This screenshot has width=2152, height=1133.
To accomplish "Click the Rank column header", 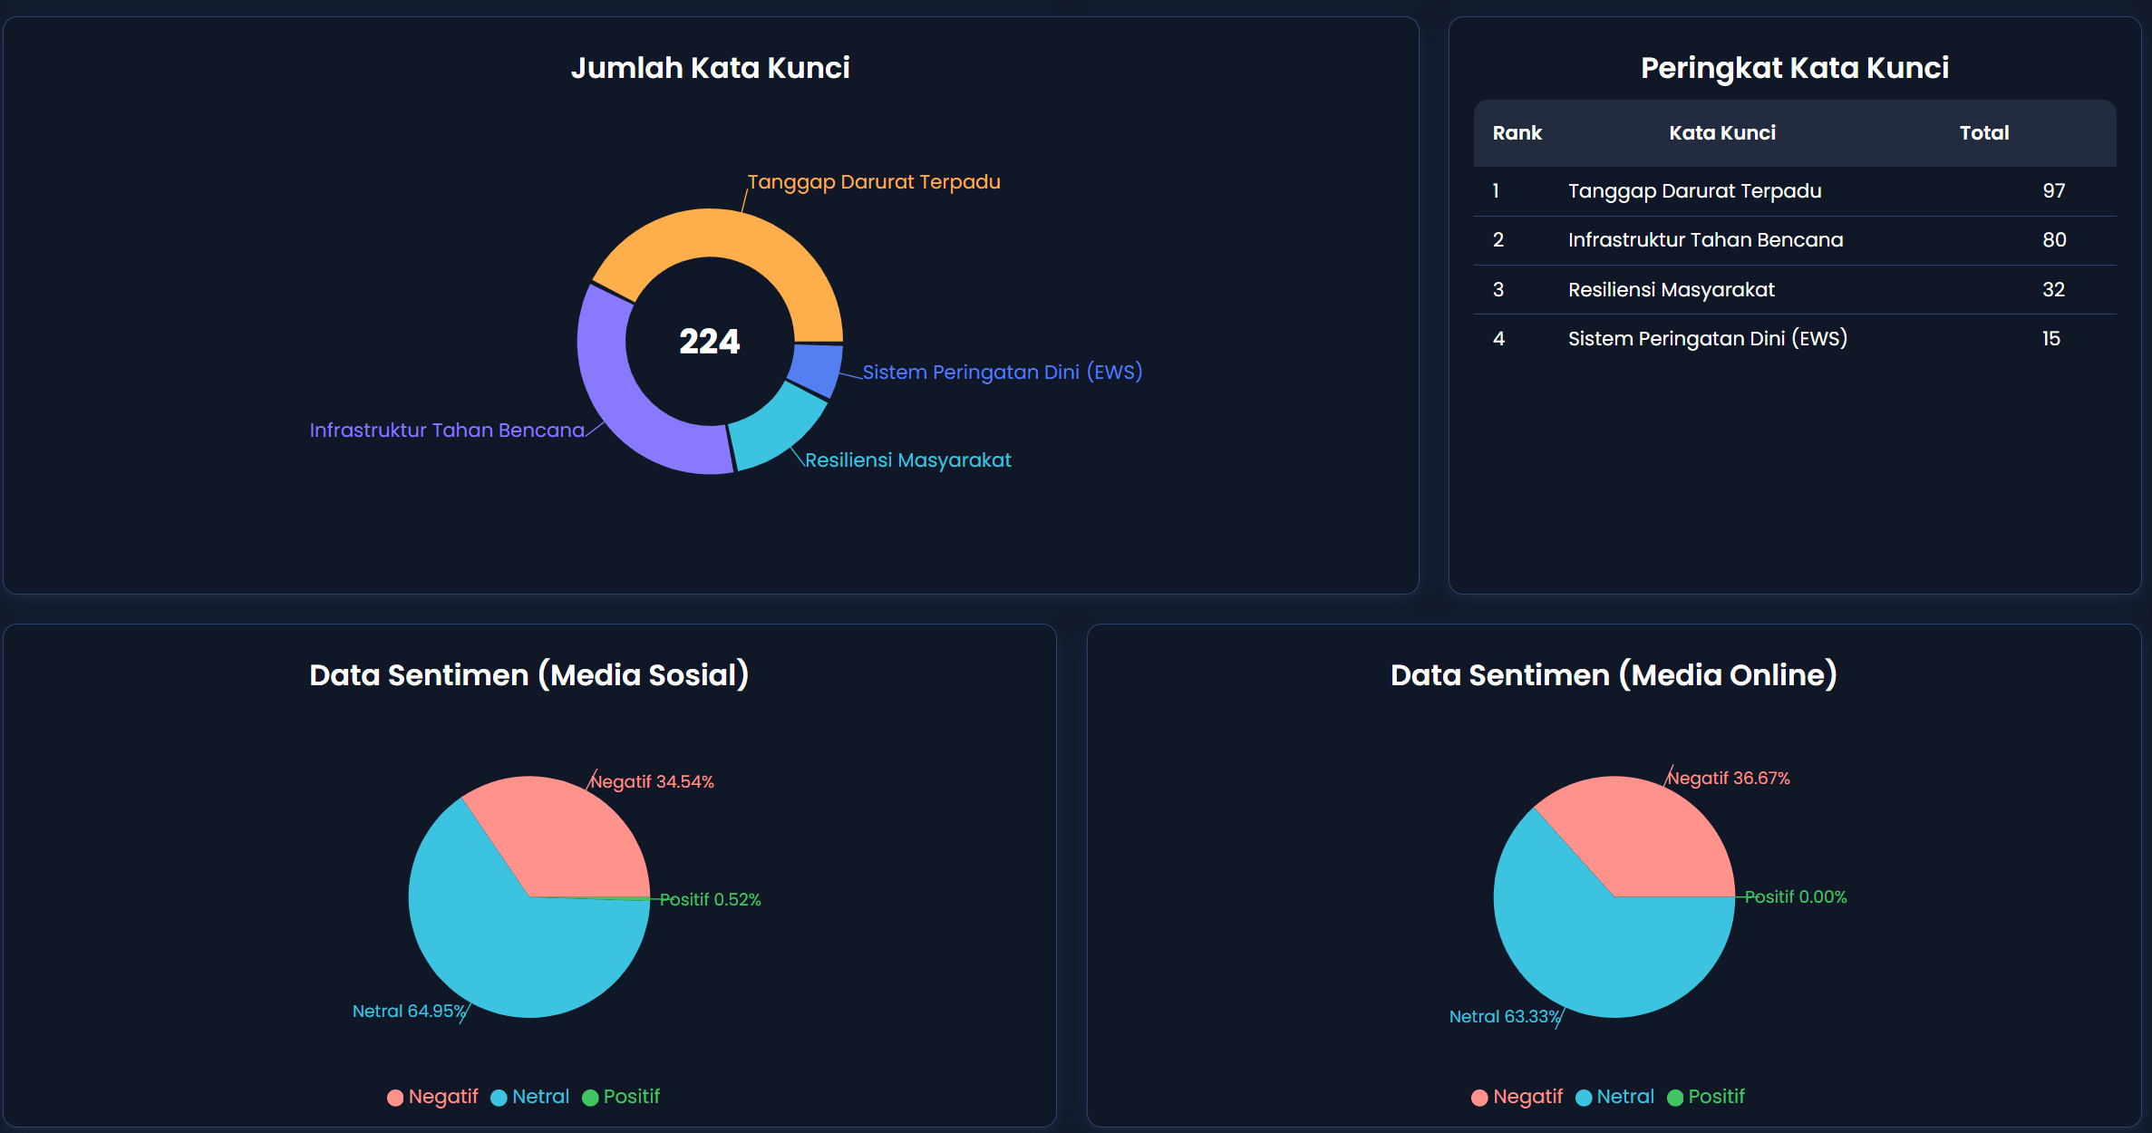I will tap(1517, 133).
